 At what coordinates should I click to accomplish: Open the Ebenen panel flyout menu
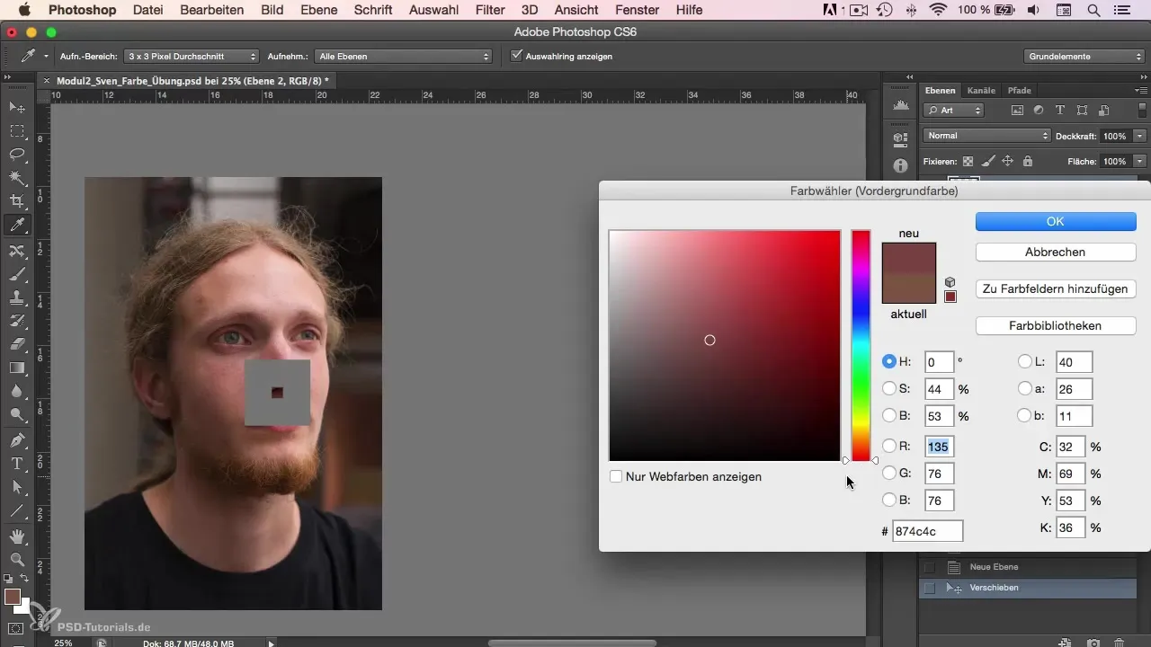click(x=1142, y=91)
